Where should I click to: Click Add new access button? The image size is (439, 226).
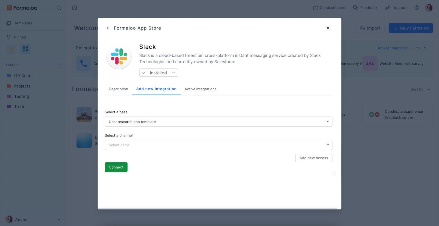[314, 158]
